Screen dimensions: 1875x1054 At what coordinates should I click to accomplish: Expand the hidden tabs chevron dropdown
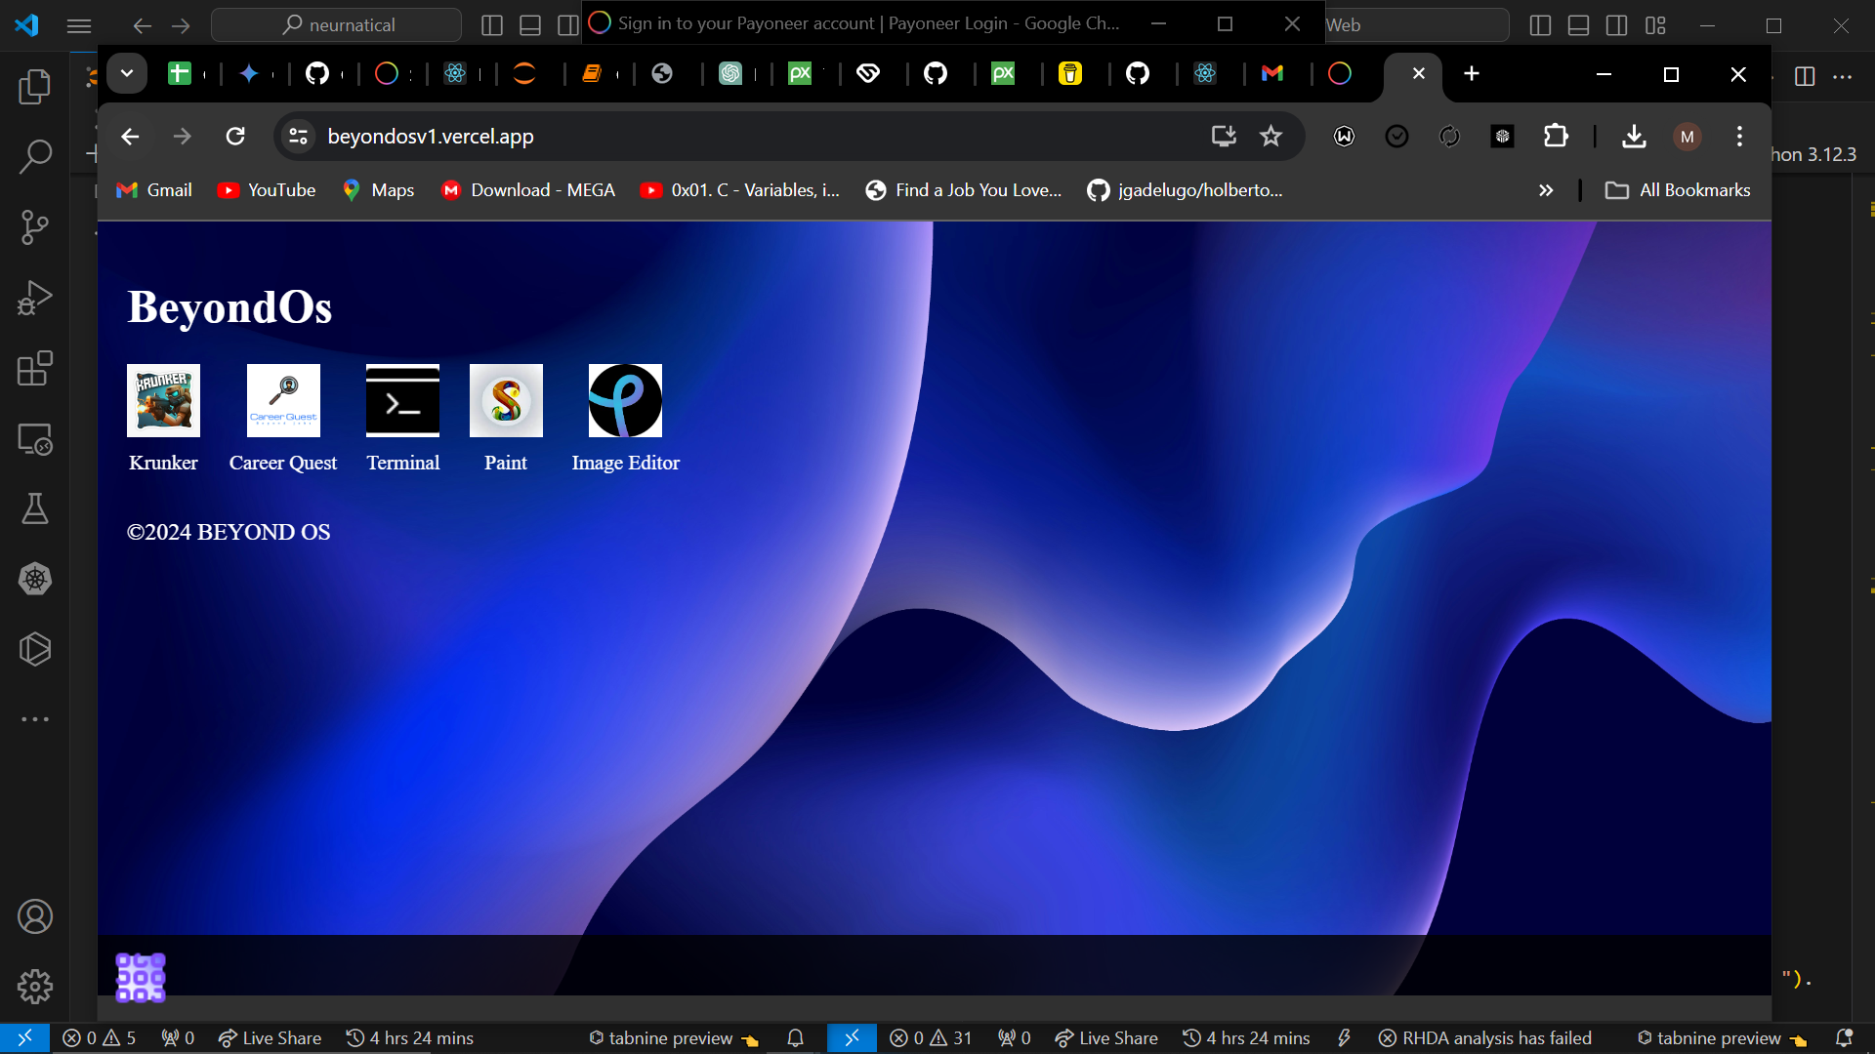click(x=126, y=73)
